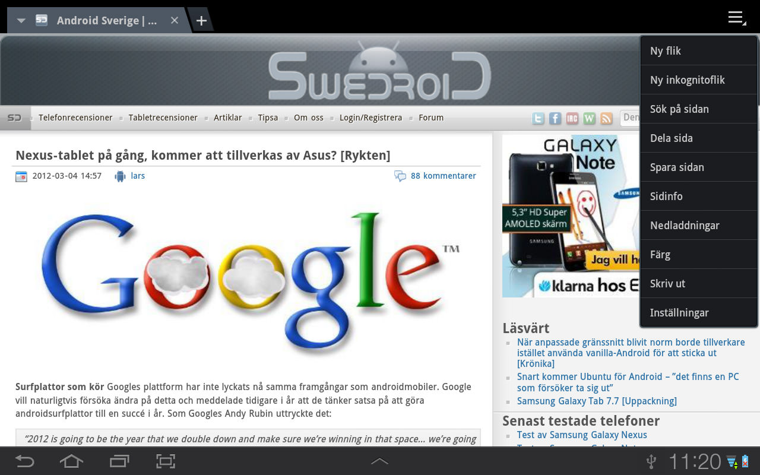Open author lars profile link
Viewport: 760px width, 475px height.
pos(138,176)
